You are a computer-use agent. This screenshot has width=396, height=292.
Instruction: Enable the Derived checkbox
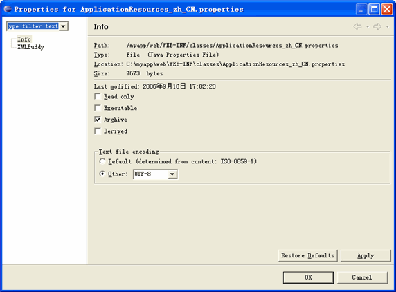tap(98, 131)
